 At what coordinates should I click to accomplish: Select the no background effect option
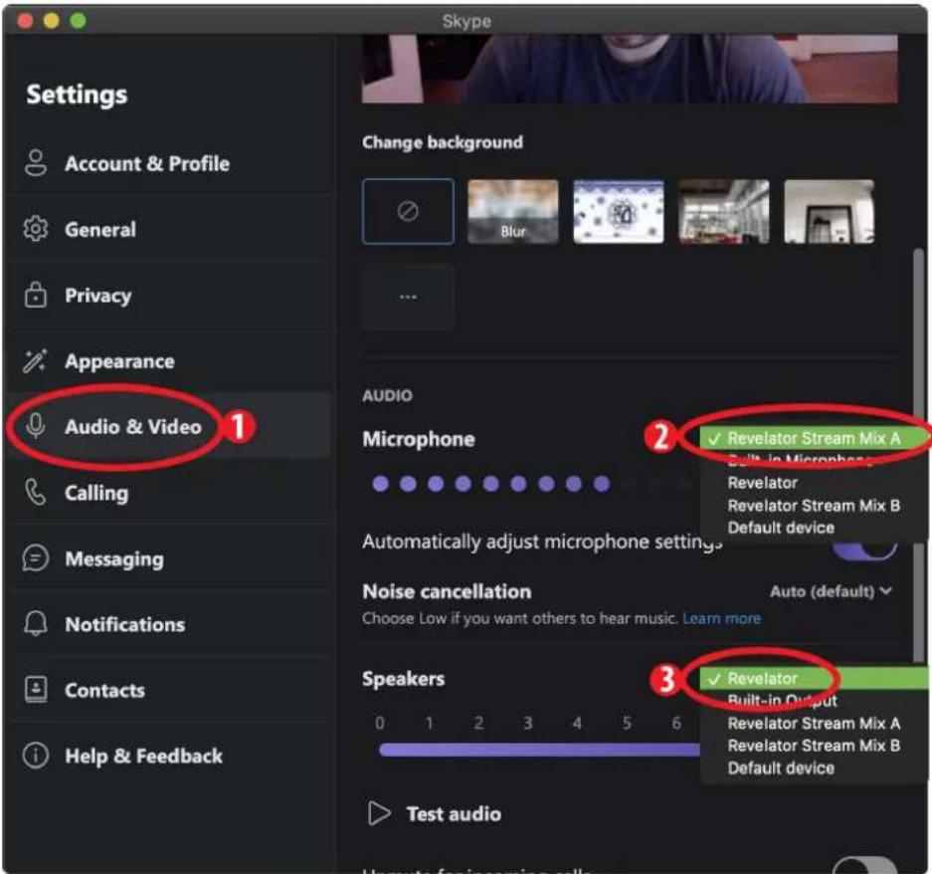408,211
